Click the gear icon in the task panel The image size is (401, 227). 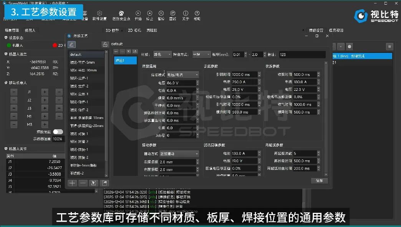point(350,46)
